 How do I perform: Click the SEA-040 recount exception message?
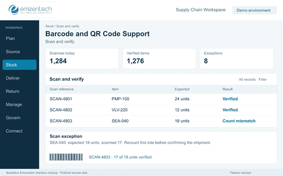click(130, 143)
